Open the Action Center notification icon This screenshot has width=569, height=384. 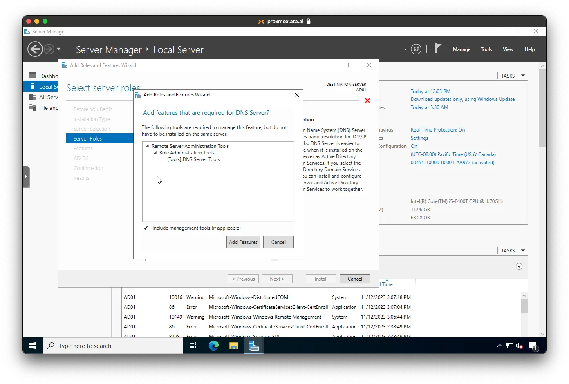533,346
